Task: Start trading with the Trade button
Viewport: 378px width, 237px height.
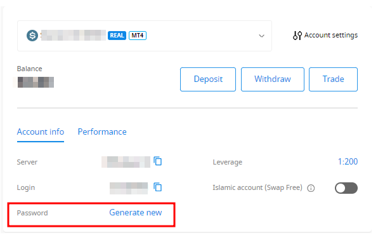Action: tap(333, 79)
